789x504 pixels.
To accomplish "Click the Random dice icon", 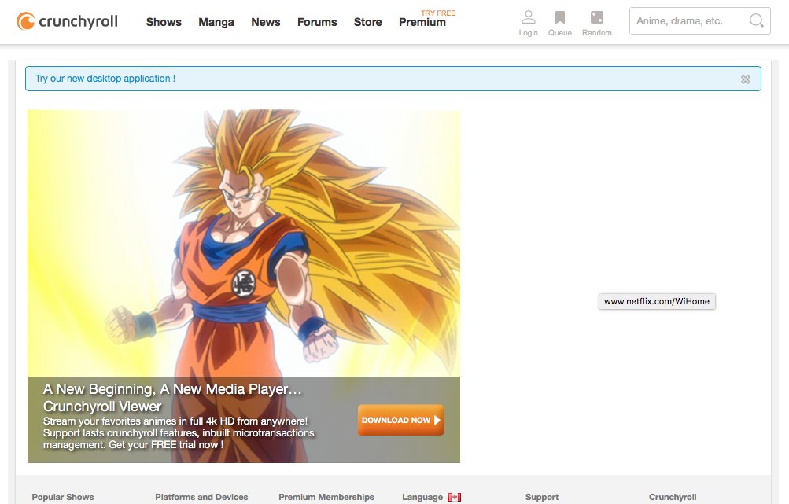I will pos(597,17).
